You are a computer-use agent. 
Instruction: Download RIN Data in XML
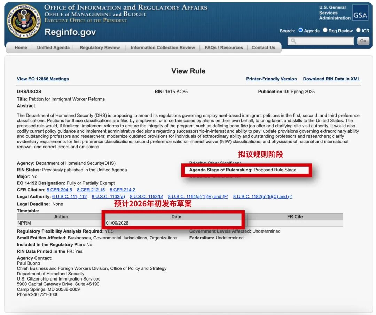tap(331, 79)
